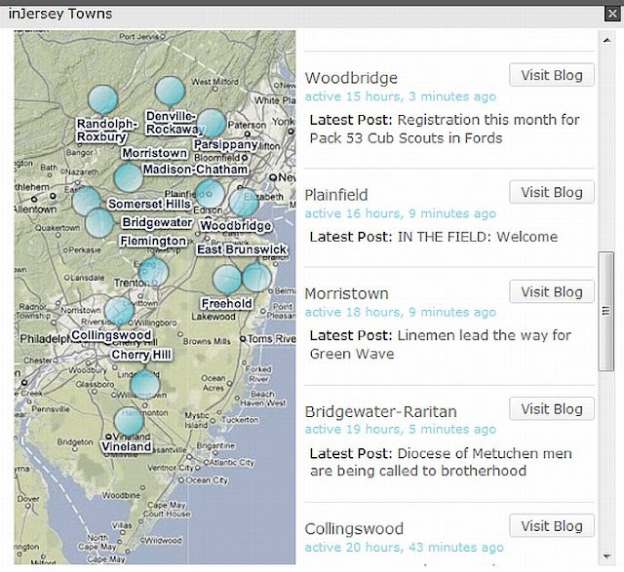624x572 pixels.
Task: Click the scrollbar down arrow
Action: [x=606, y=556]
